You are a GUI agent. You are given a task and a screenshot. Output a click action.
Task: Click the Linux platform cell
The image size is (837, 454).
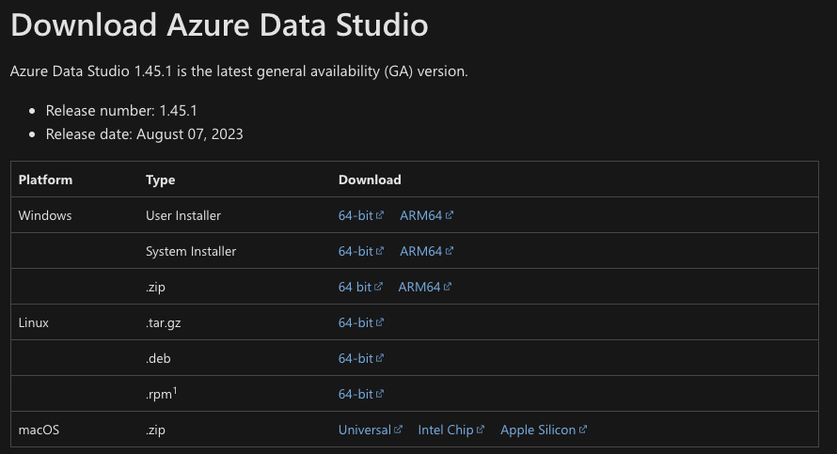pos(33,322)
